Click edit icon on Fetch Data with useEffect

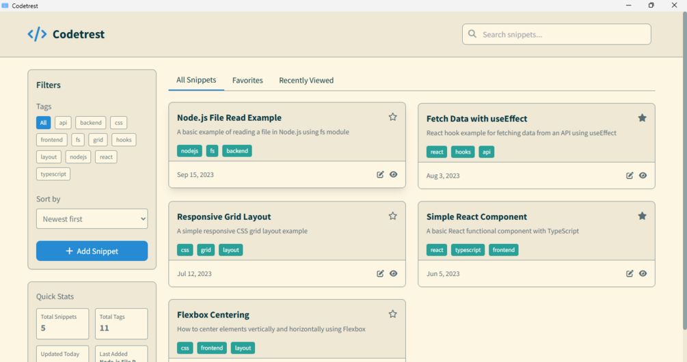(x=630, y=176)
